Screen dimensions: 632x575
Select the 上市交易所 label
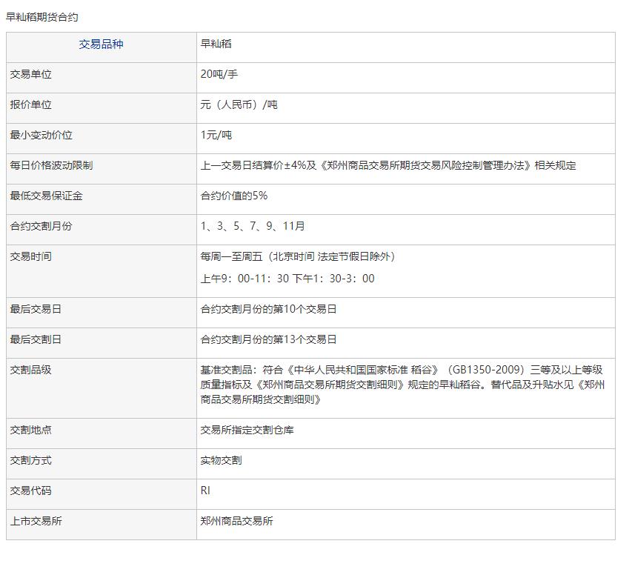coord(36,522)
